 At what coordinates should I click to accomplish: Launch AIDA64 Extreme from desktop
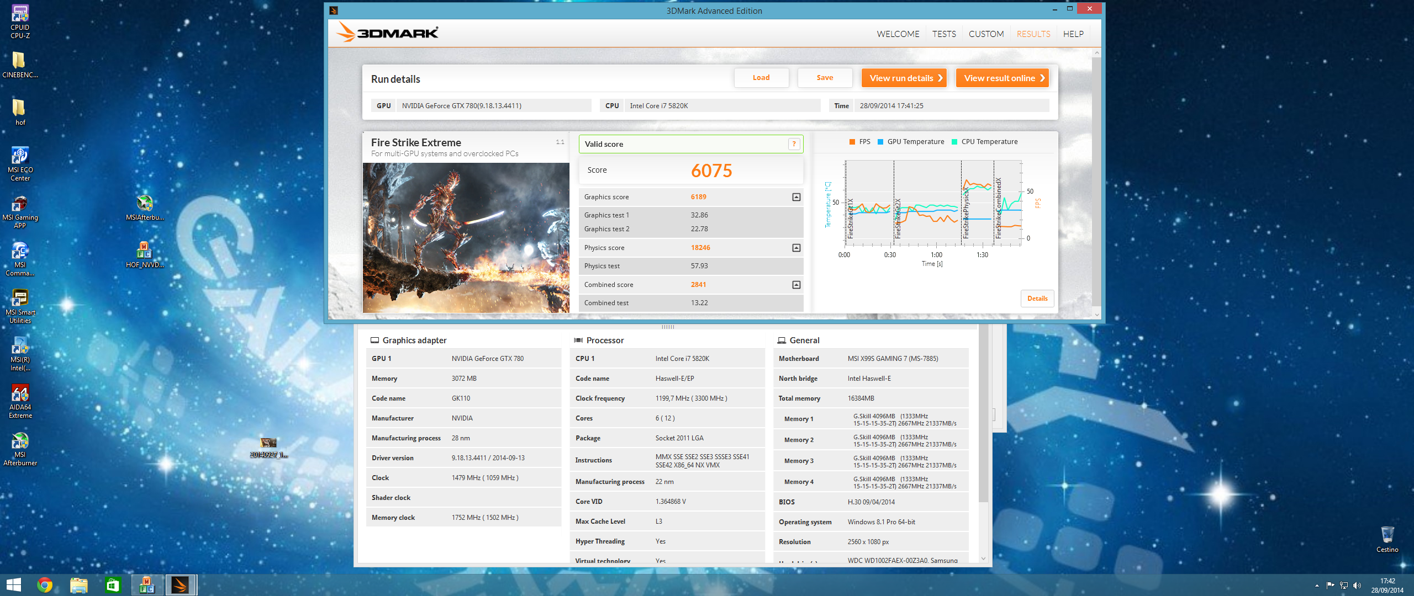tap(20, 401)
